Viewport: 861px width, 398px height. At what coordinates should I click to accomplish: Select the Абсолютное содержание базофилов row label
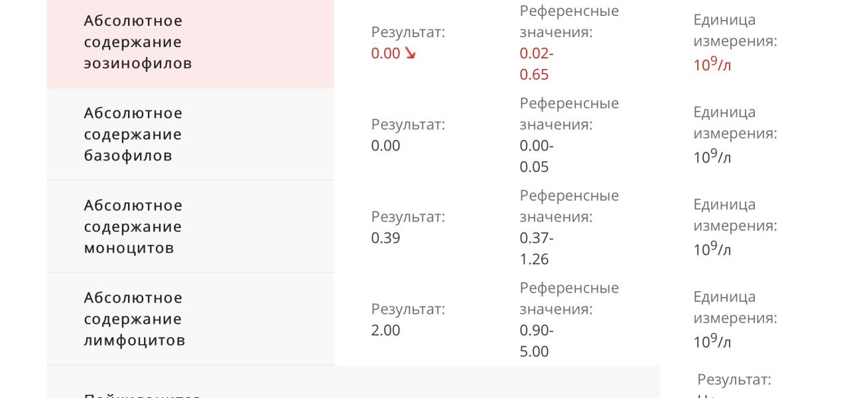[133, 135]
